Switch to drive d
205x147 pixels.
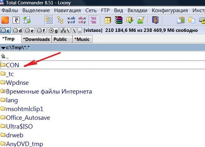tap(18, 31)
